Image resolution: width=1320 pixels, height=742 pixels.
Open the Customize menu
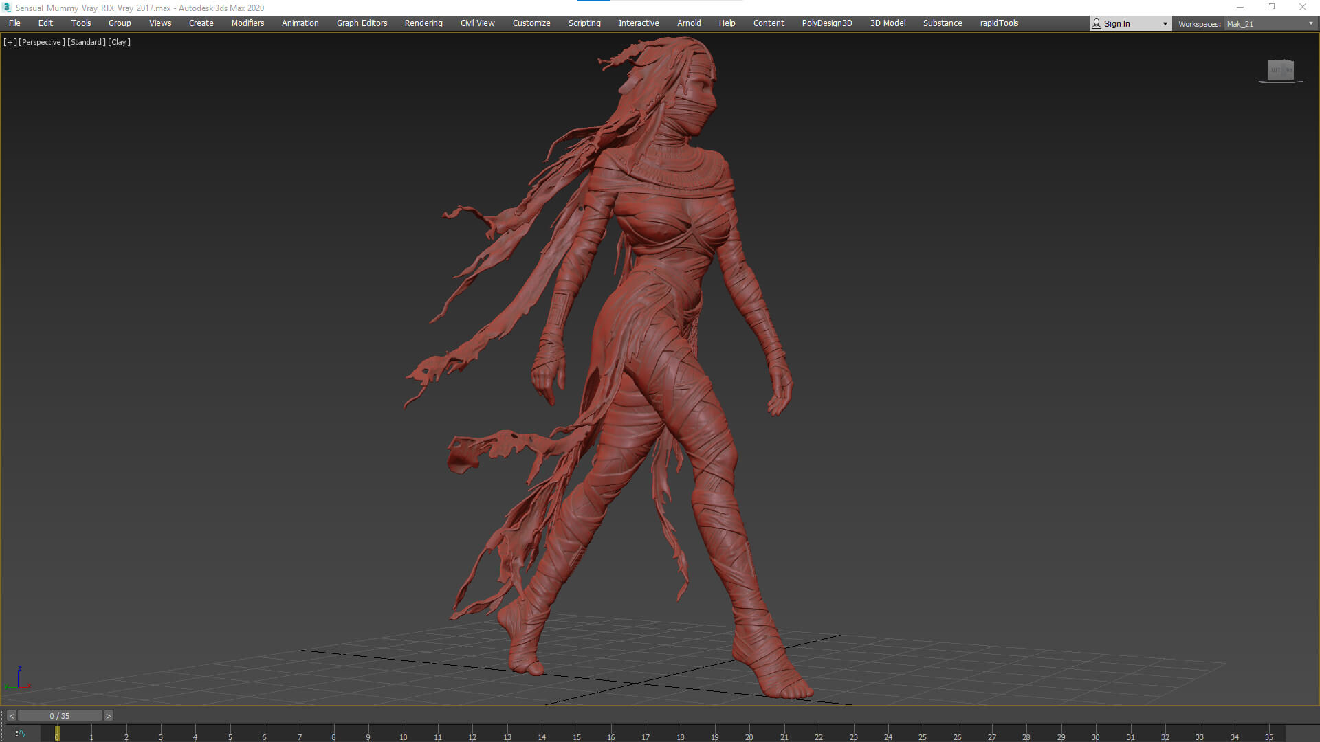click(531, 23)
